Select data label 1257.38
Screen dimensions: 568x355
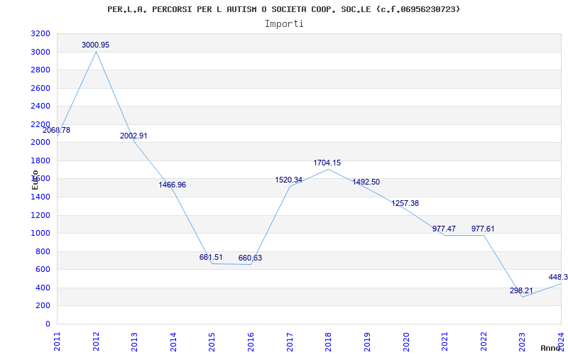[405, 203]
